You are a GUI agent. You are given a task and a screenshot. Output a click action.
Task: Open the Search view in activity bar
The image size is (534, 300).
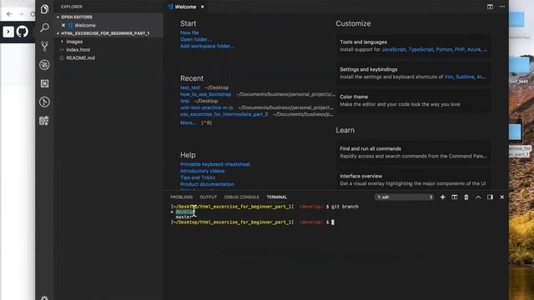[x=44, y=27]
